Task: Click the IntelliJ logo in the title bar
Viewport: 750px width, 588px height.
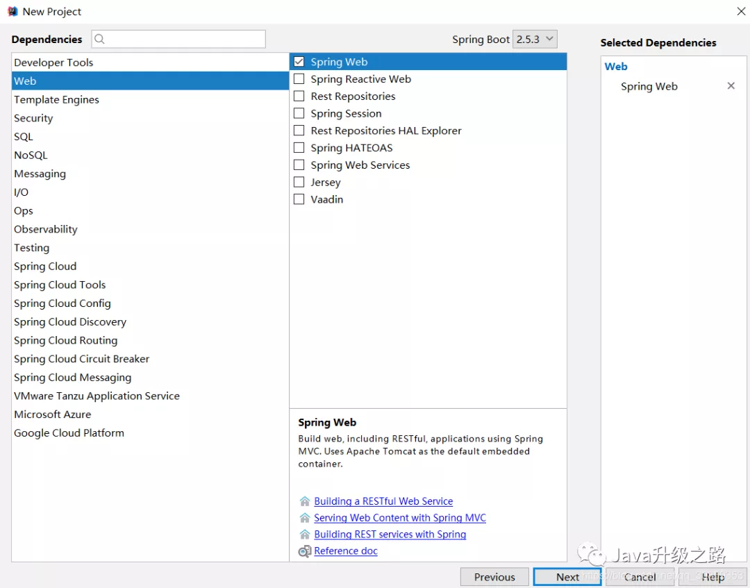Action: [12, 12]
